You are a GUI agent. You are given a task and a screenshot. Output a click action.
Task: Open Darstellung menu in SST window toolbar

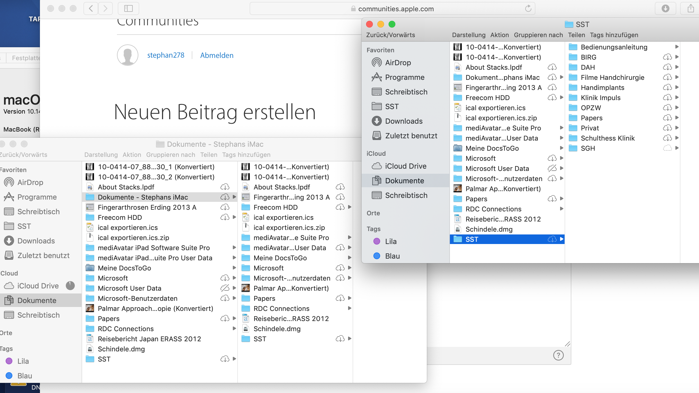pyautogui.click(x=468, y=35)
